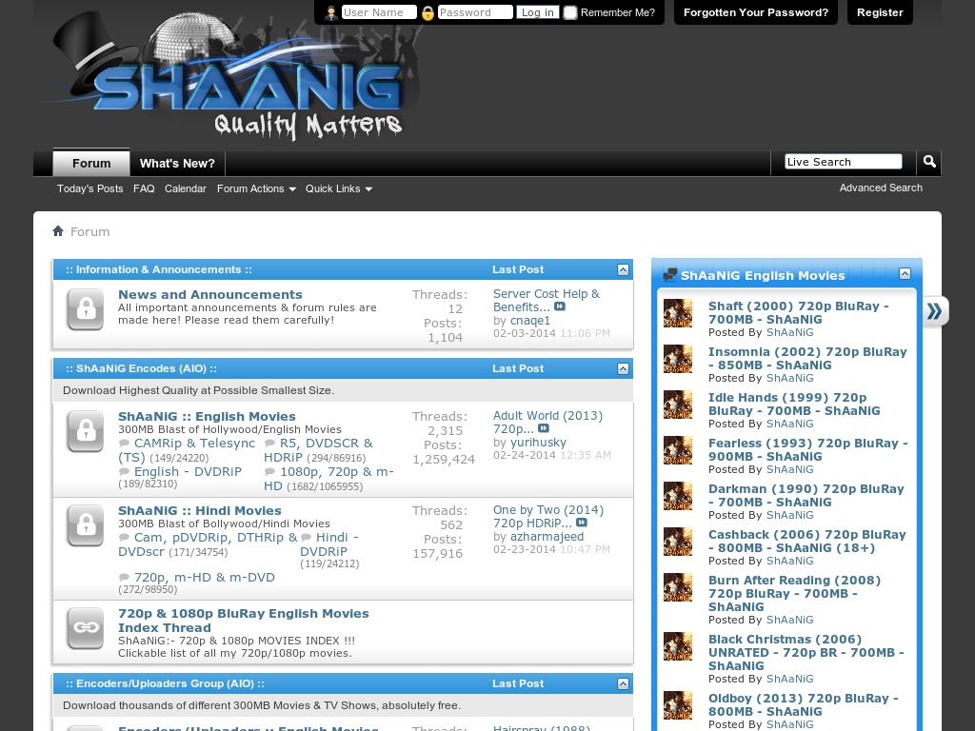The width and height of the screenshot is (975, 731).
Task: Open the Quick Links dropdown
Action: tap(339, 188)
